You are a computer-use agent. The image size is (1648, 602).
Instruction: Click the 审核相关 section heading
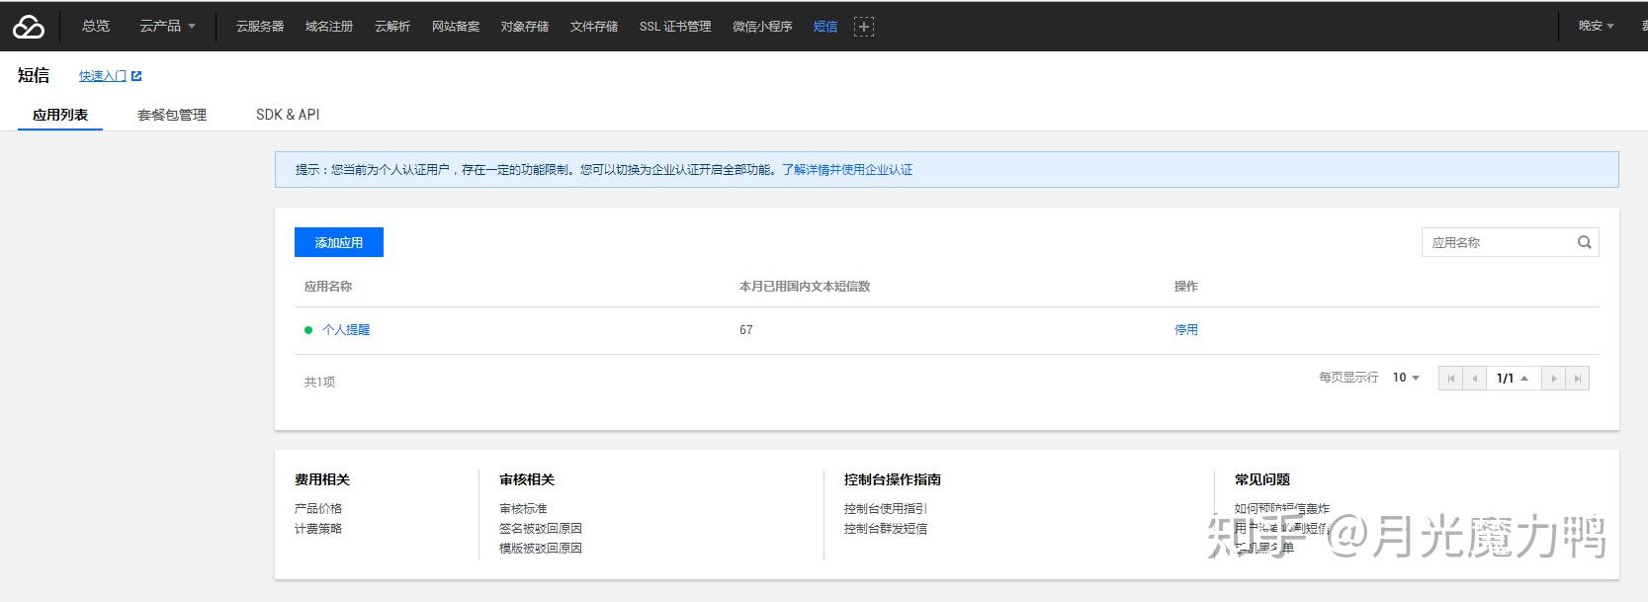click(x=527, y=479)
